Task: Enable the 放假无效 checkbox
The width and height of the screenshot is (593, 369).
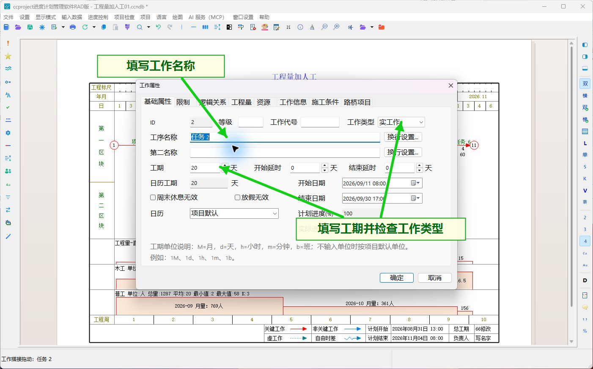Action: pyautogui.click(x=238, y=197)
